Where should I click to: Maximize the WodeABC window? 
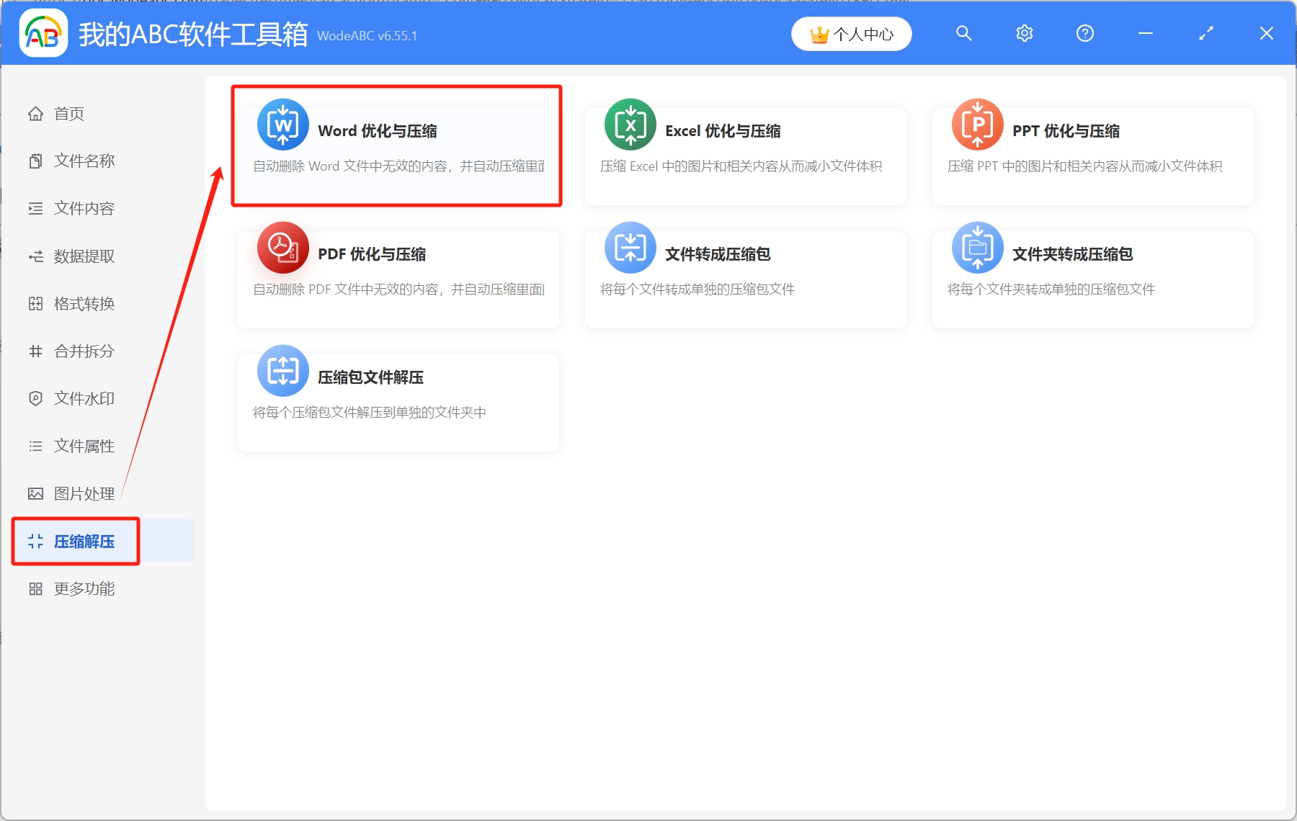(1205, 33)
